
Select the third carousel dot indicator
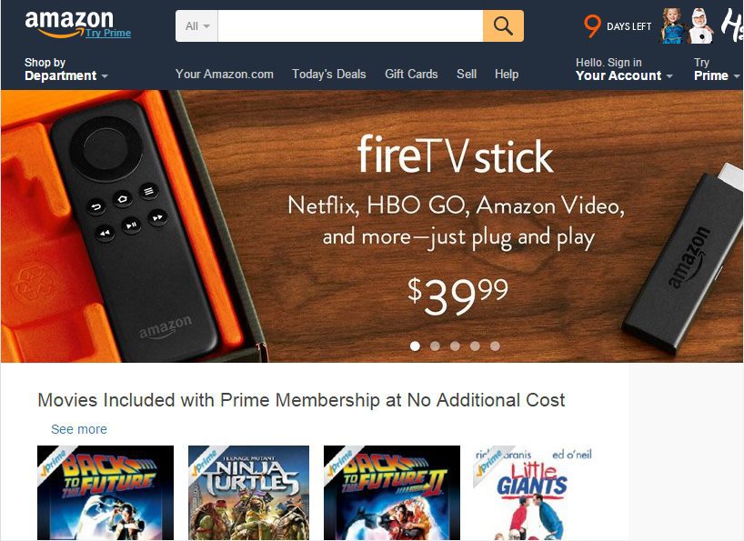455,346
